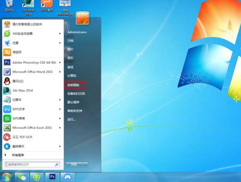Click the Windows Start orb
This screenshot has width=241, height=182.
click(6, 177)
